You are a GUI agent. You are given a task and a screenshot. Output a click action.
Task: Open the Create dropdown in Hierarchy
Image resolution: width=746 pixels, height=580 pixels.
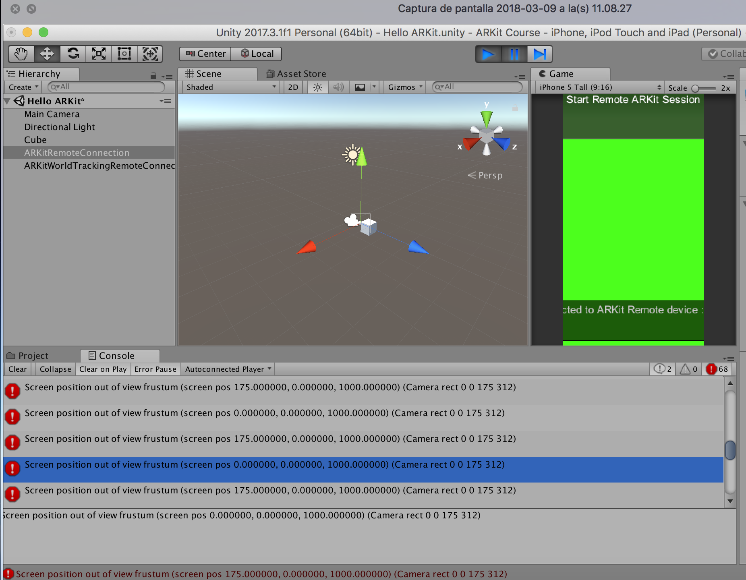click(23, 87)
